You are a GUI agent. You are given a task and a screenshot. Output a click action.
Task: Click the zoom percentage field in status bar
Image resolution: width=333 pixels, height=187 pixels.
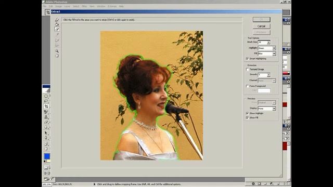coord(46,184)
